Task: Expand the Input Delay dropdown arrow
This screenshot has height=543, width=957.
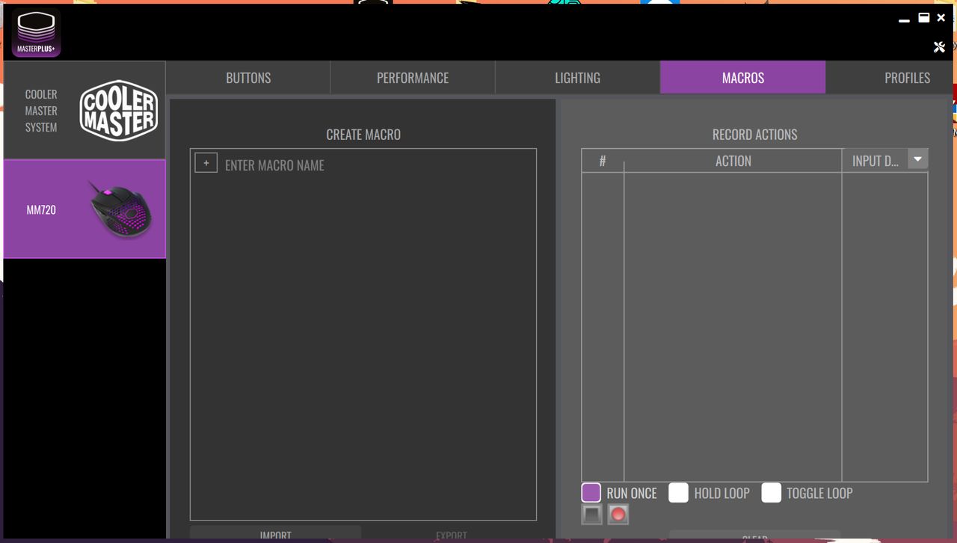Action: tap(918, 159)
